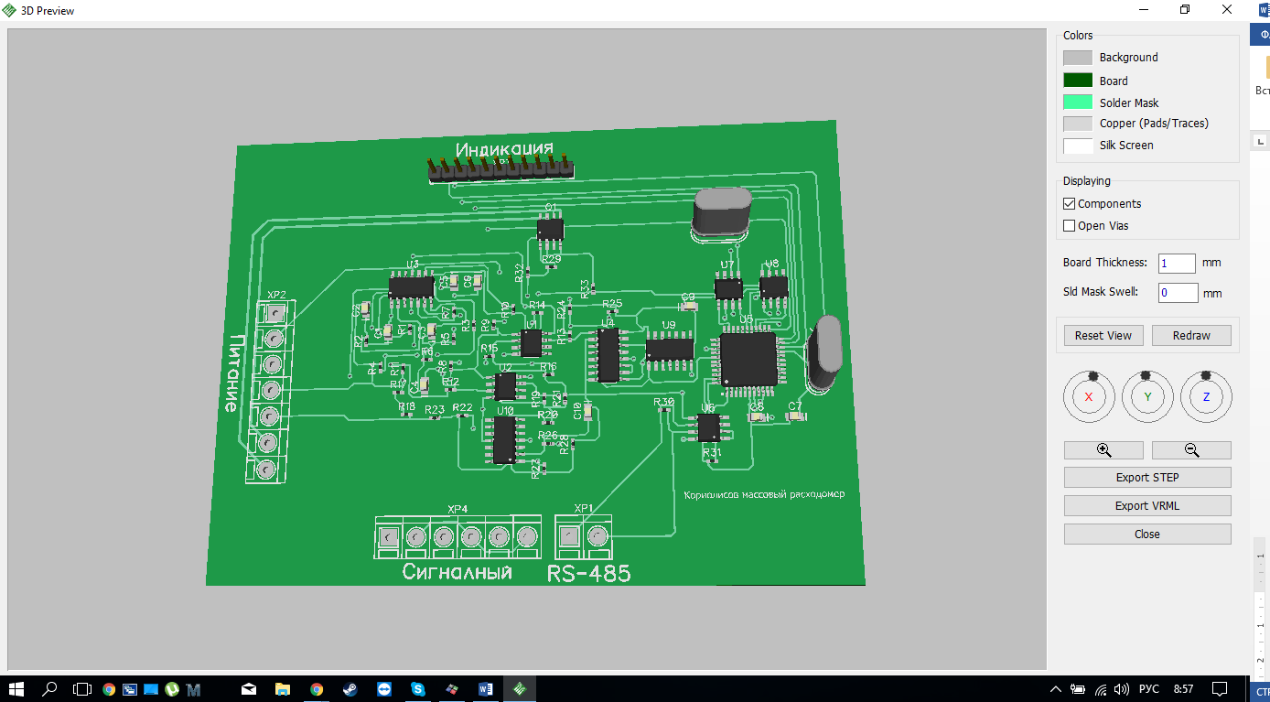The image size is (1270, 702).
Task: Pick the Background color swatch
Action: pyautogui.click(x=1078, y=58)
